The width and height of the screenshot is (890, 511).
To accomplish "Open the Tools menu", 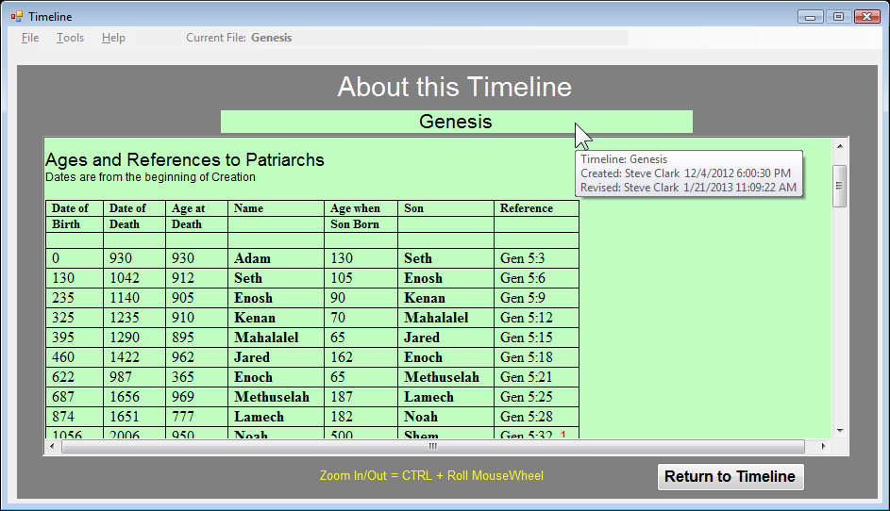I will click(x=70, y=38).
